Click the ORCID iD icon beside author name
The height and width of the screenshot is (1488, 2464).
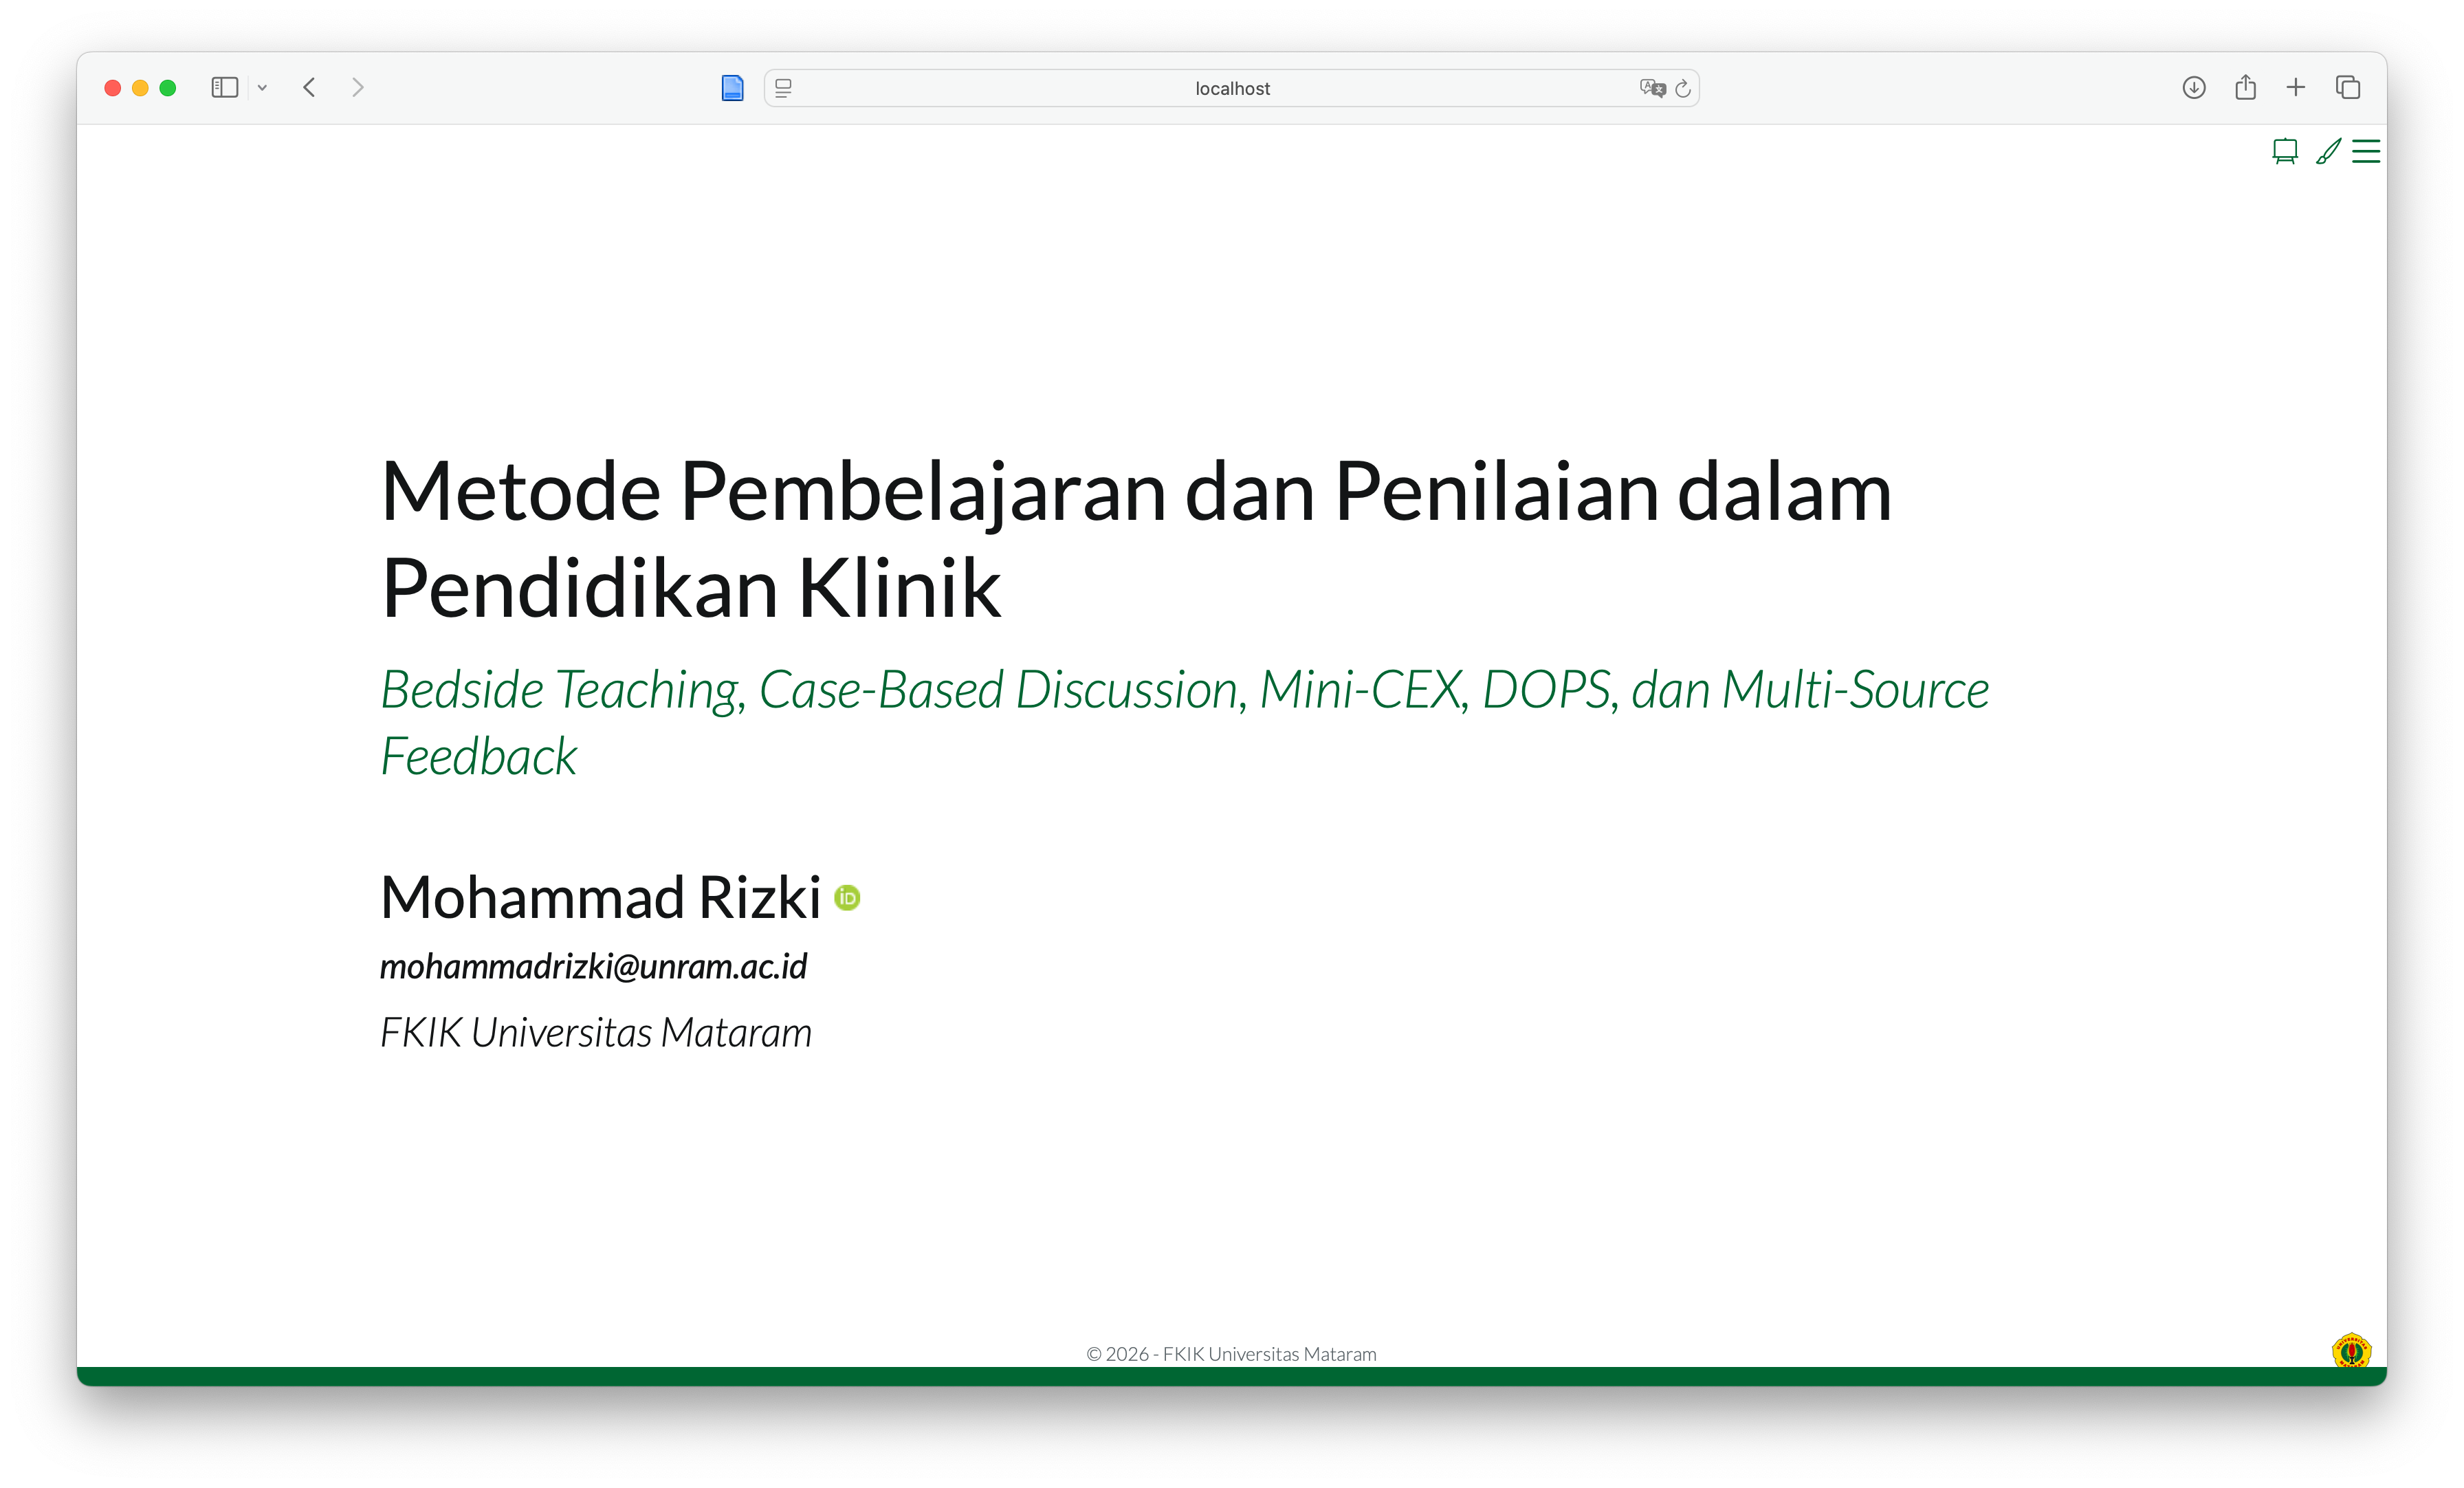847,898
